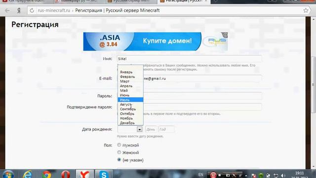Bookmark the page with the star icon

[306, 10]
